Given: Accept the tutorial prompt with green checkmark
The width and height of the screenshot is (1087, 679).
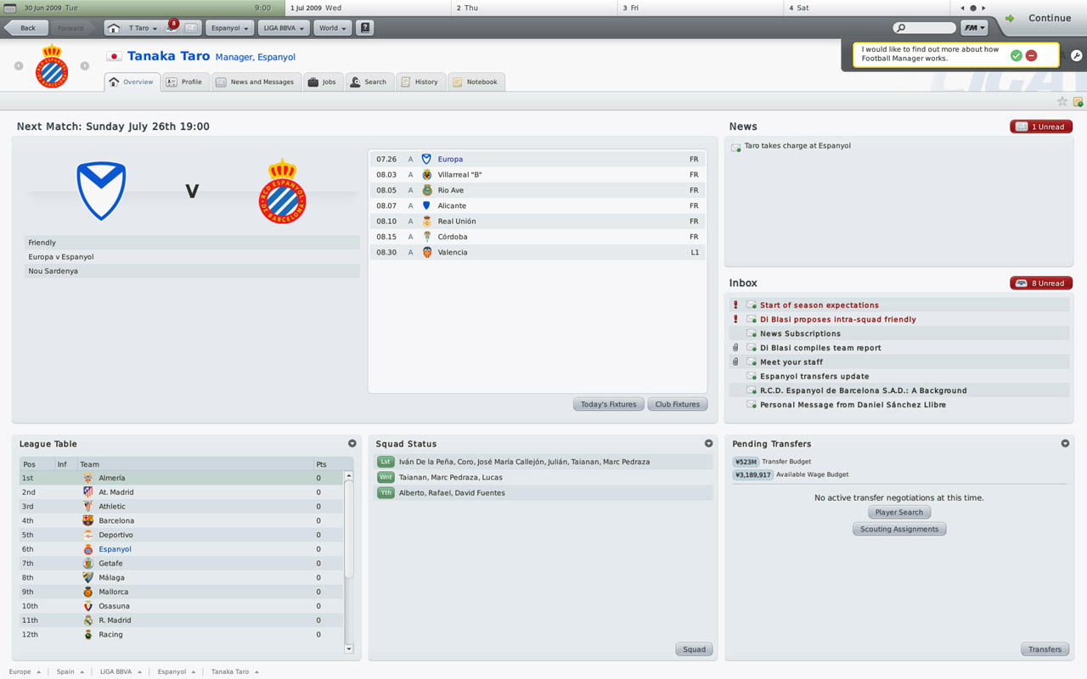Looking at the screenshot, I should point(1016,55).
